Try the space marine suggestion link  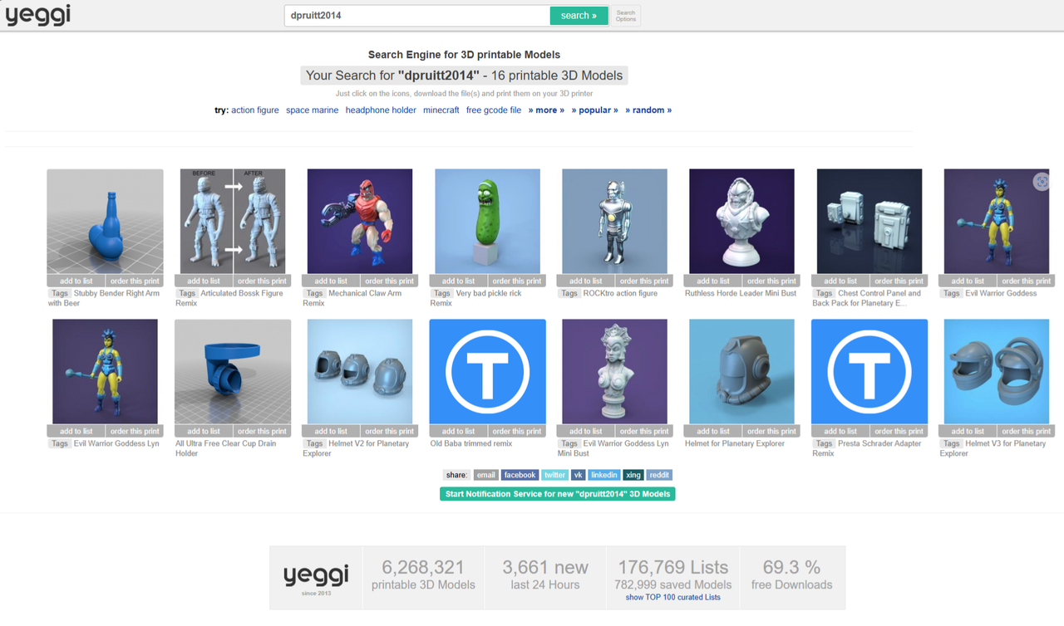(312, 110)
